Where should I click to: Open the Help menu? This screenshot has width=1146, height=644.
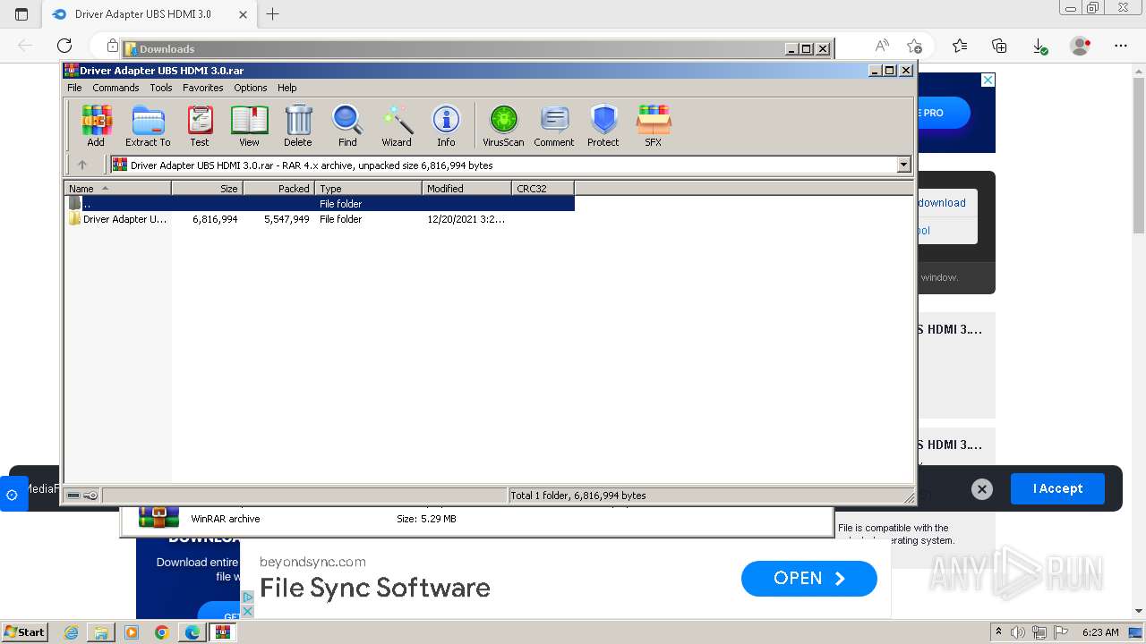pyautogui.click(x=286, y=88)
